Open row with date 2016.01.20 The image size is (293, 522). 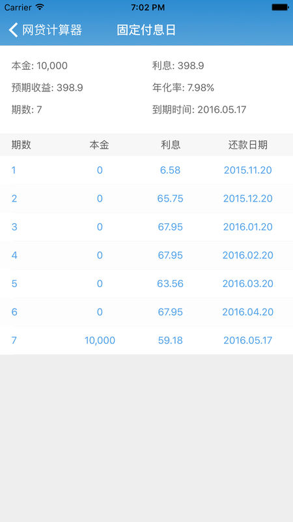click(146, 227)
